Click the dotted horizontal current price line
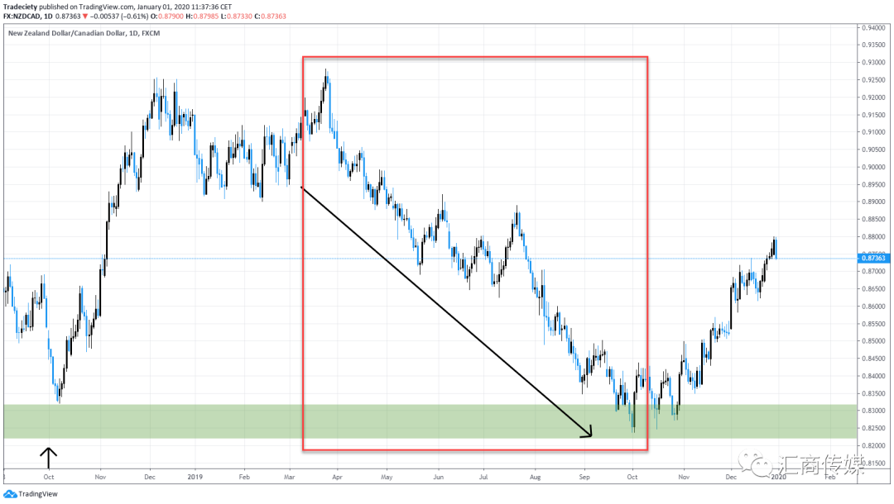This screenshot has width=894, height=504. tap(430, 259)
